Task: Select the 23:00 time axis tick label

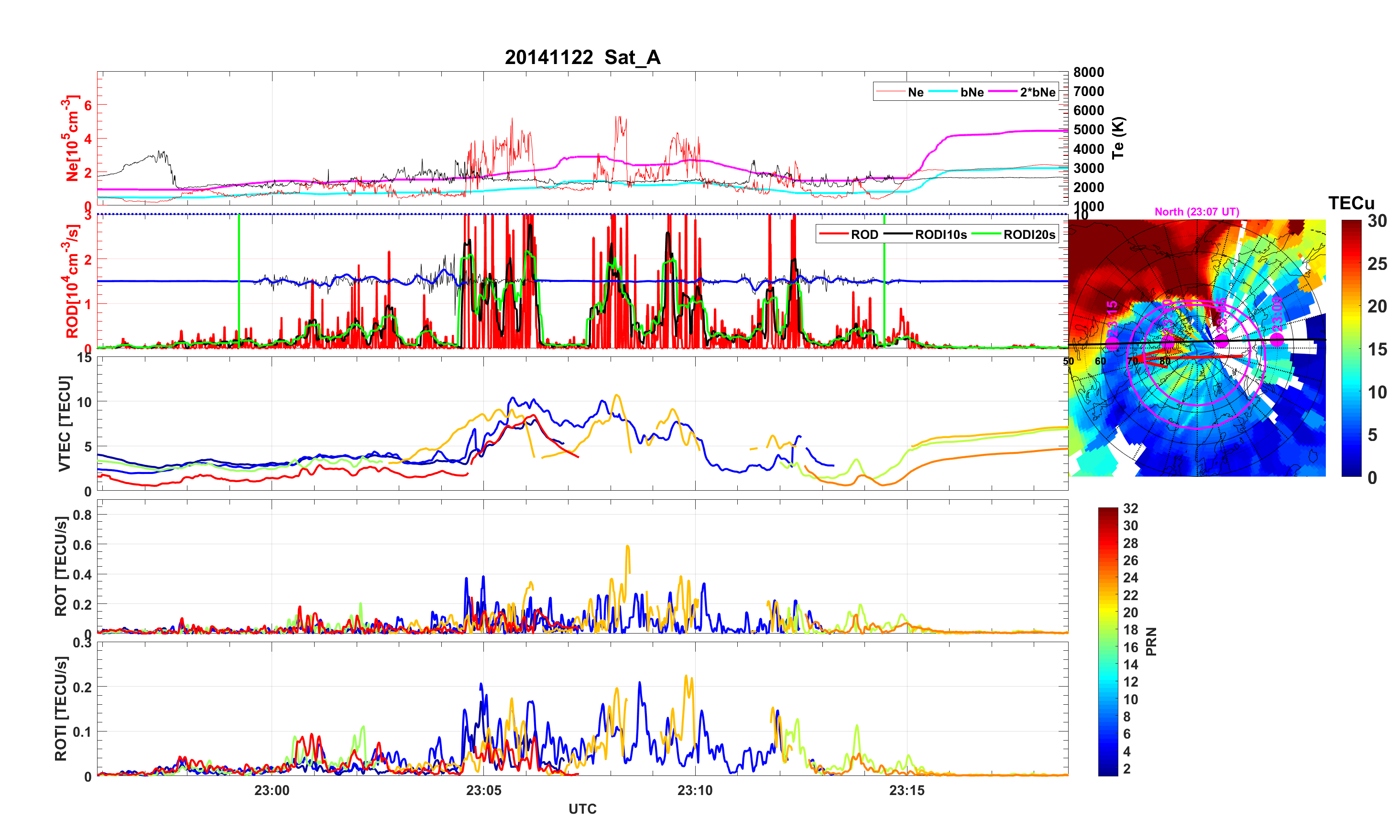Action: (272, 791)
